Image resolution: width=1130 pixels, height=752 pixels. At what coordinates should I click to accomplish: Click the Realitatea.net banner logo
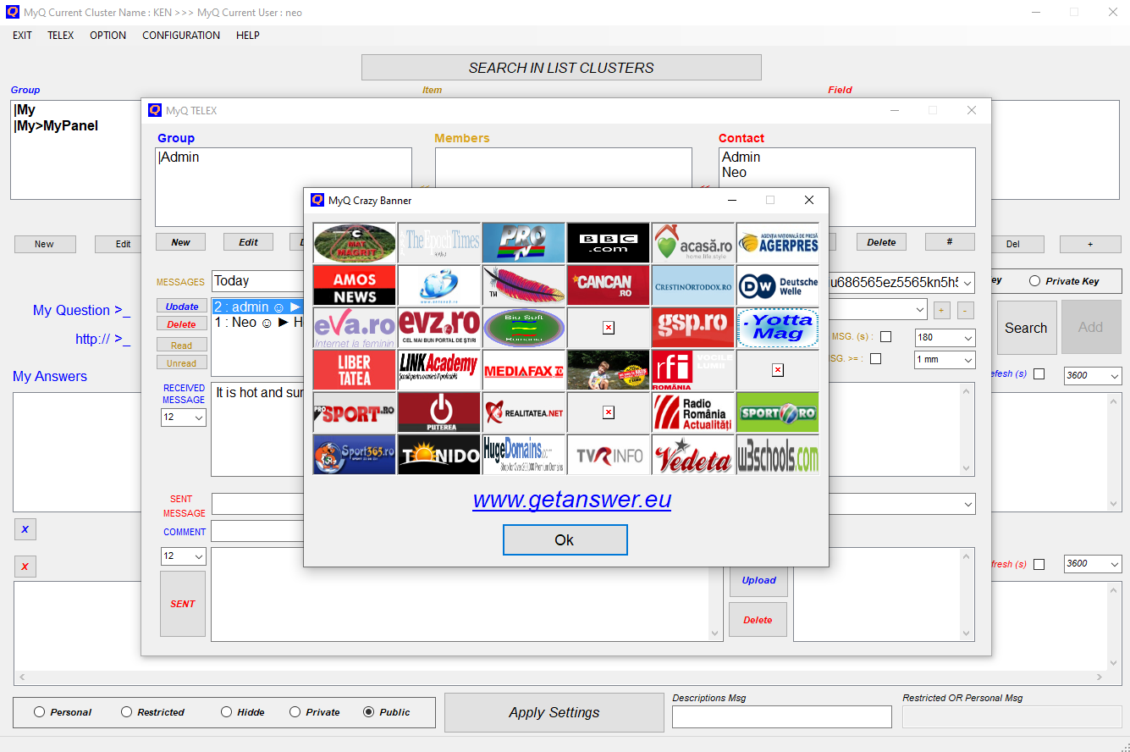point(524,412)
